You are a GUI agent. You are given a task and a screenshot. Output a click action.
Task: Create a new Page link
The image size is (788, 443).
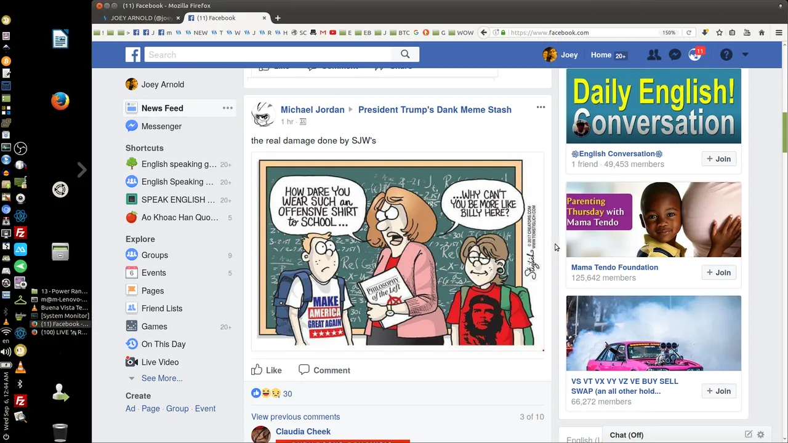151,409
